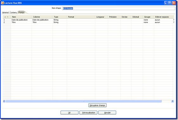Click Colonne cell 'Date de publication'

pos(40,20)
